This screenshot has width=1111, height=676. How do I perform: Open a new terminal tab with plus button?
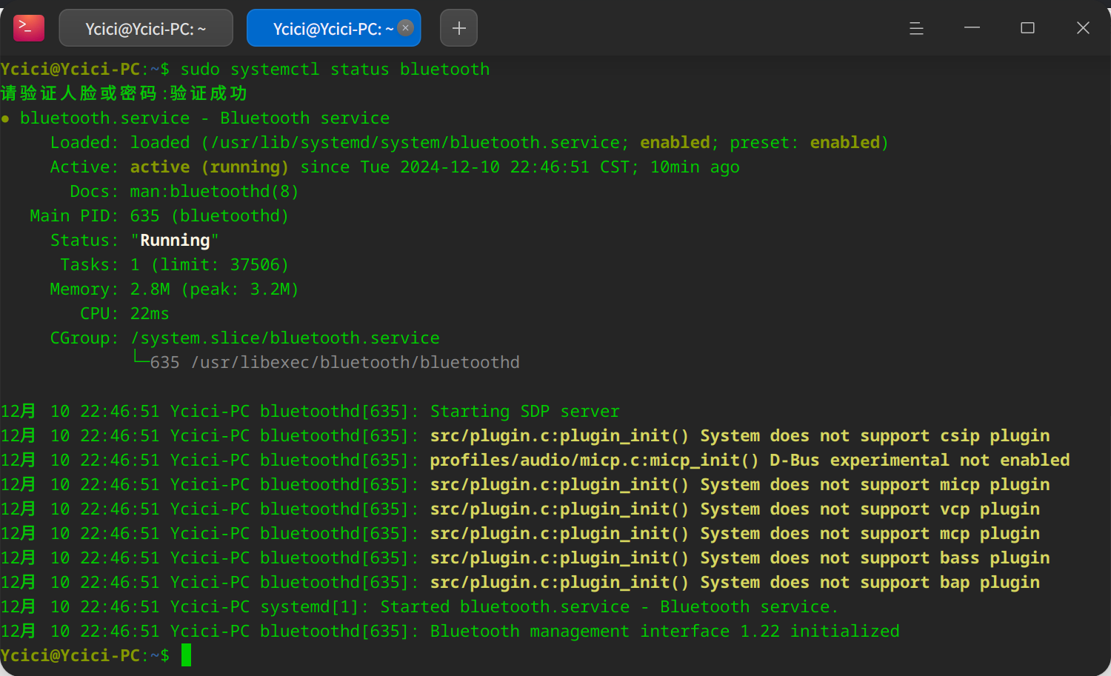[459, 28]
